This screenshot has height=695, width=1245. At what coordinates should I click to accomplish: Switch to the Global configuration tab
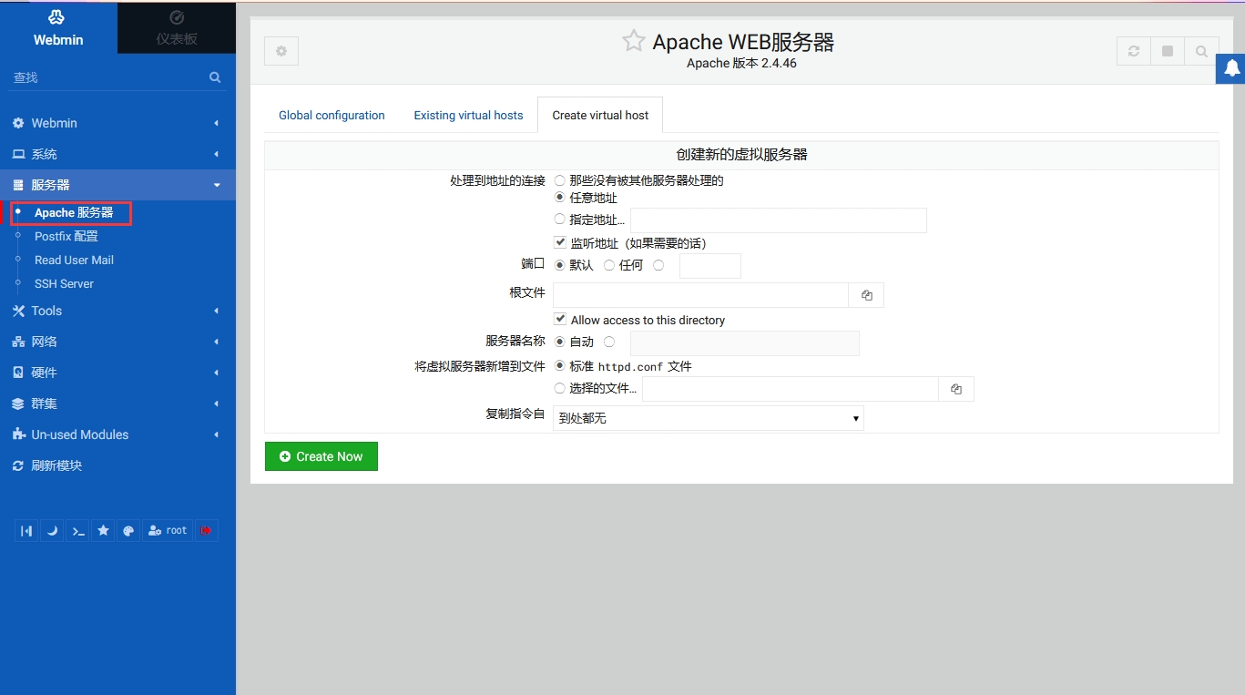tap(332, 116)
